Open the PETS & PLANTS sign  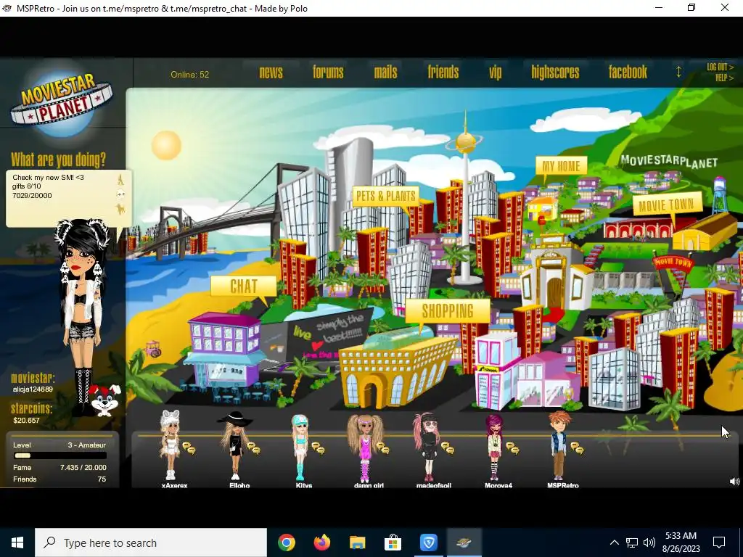point(386,196)
